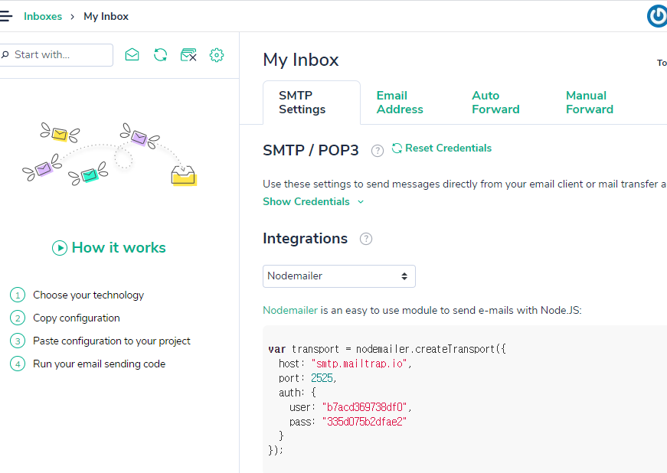Play the How it works video
Viewport: 667px width, 473px height.
click(x=109, y=247)
